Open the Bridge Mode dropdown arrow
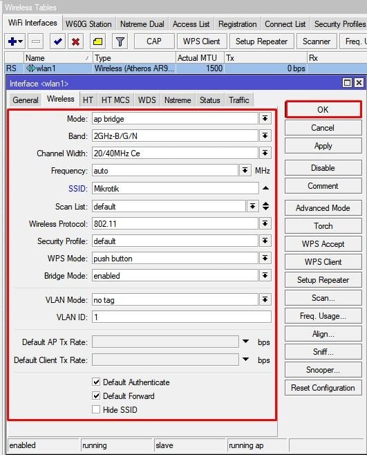The image size is (367, 455). [x=265, y=275]
